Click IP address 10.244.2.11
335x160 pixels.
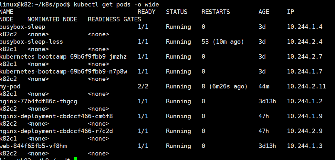307,86
